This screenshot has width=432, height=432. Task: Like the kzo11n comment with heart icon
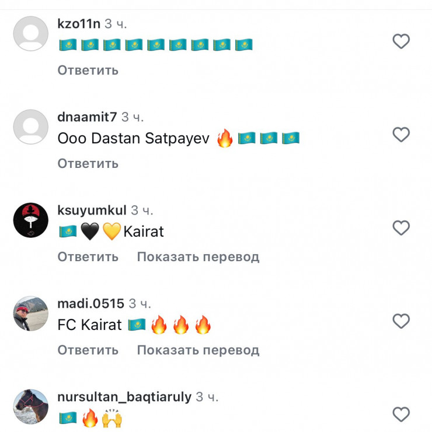point(401,41)
